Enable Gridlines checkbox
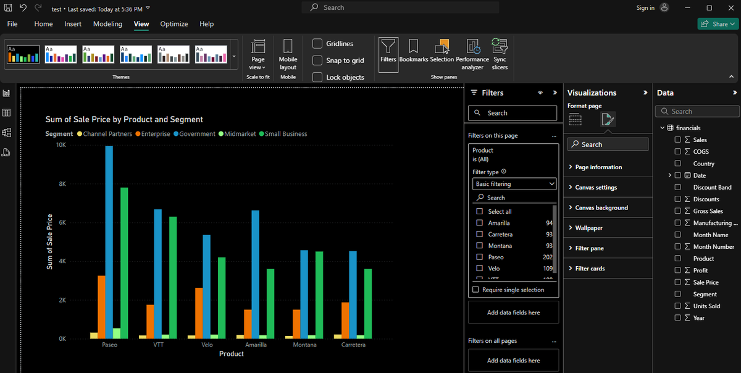The image size is (741, 373). click(x=317, y=43)
